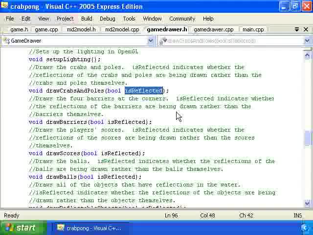313x235 pixels.
Task: Close the current document tab
Action: (306, 29)
